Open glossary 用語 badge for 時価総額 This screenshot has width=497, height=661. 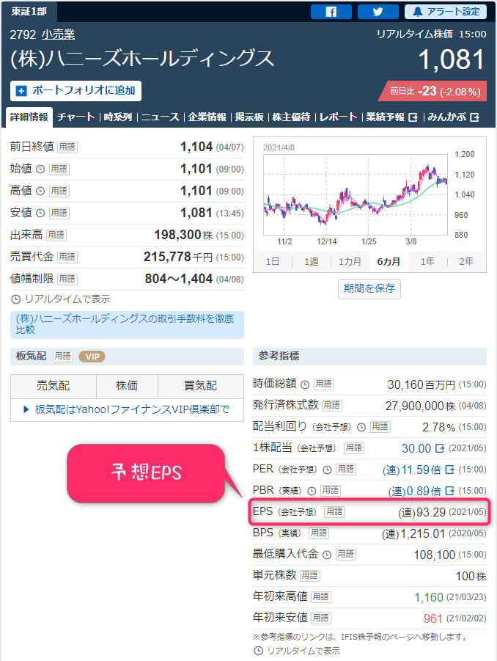pyautogui.click(x=324, y=384)
